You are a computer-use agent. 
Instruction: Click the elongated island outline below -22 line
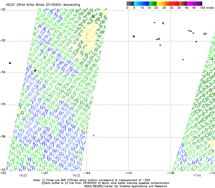point(158,39)
